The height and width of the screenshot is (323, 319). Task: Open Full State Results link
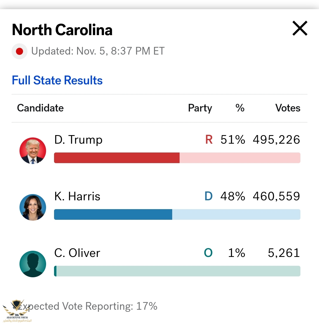(57, 80)
